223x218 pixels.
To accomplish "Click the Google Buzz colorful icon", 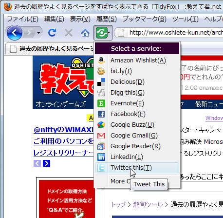I will (x=101, y=125).
